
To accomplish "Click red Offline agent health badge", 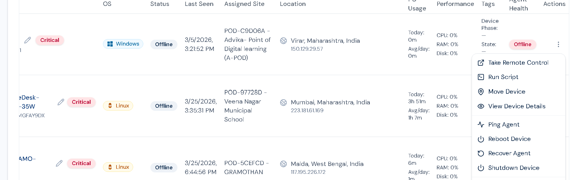I will click(x=522, y=44).
